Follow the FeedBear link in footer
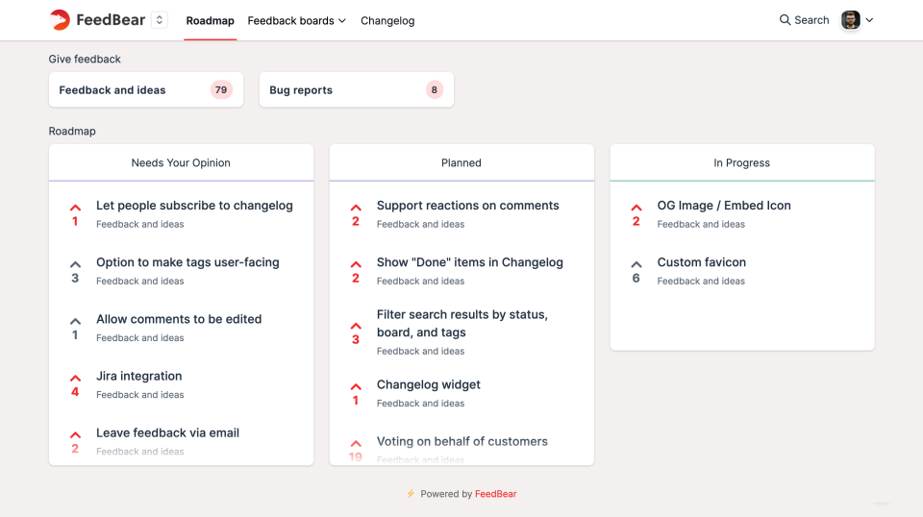923x517 pixels. (x=495, y=494)
